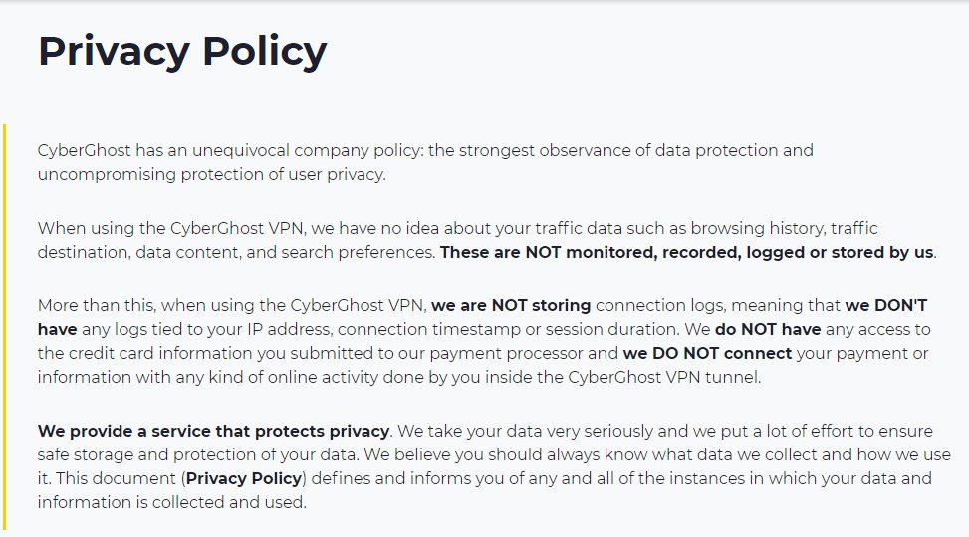Click 'We provide a service that protects privacy'
This screenshot has height=537, width=969.
(213, 431)
